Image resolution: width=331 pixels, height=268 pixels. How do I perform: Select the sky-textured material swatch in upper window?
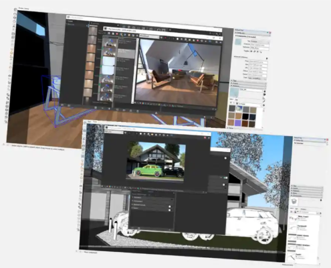pos(239,109)
